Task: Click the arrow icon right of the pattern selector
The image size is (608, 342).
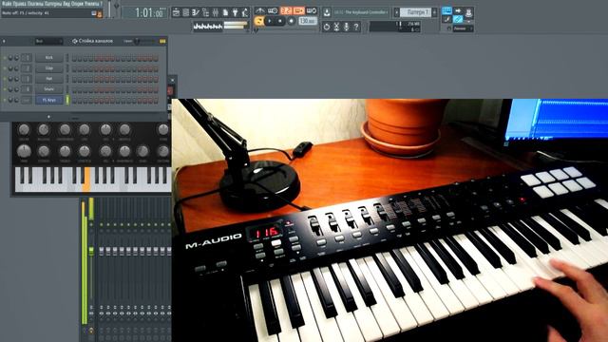Action: click(x=458, y=10)
